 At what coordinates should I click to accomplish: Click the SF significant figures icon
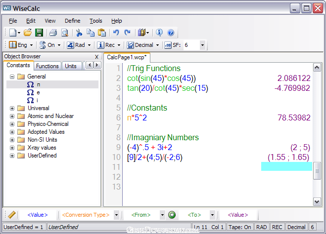168,45
